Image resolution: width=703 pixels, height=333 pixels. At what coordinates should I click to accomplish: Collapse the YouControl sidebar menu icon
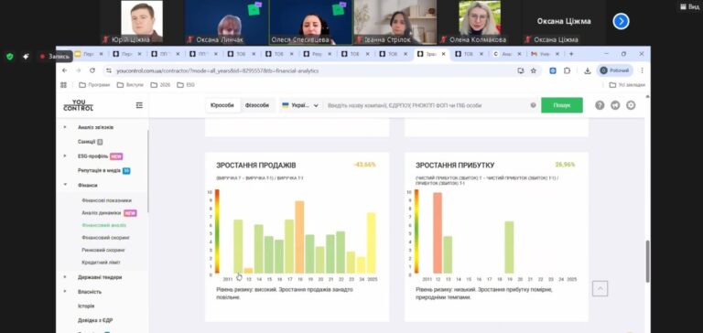pos(139,105)
